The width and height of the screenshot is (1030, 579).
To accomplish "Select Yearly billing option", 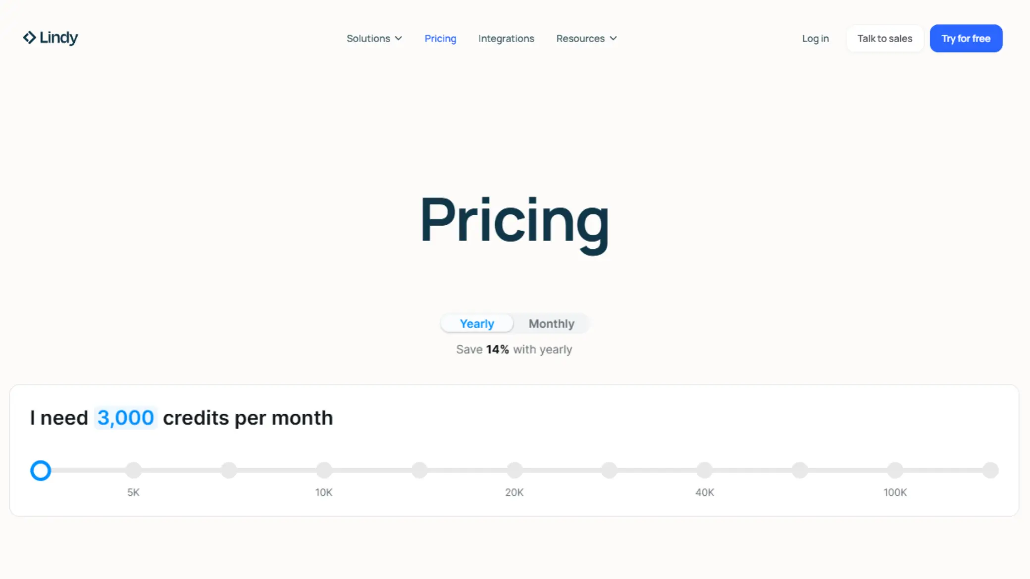I will [x=476, y=323].
